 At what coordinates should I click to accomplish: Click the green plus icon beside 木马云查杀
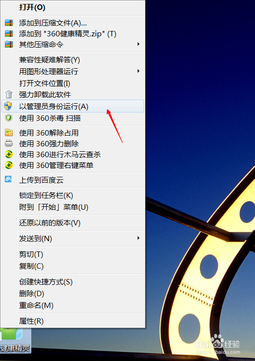click(9, 154)
